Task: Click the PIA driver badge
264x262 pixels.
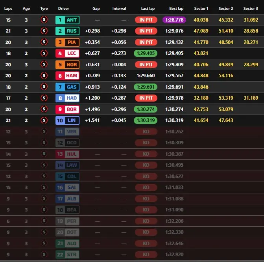Action: coord(67,42)
